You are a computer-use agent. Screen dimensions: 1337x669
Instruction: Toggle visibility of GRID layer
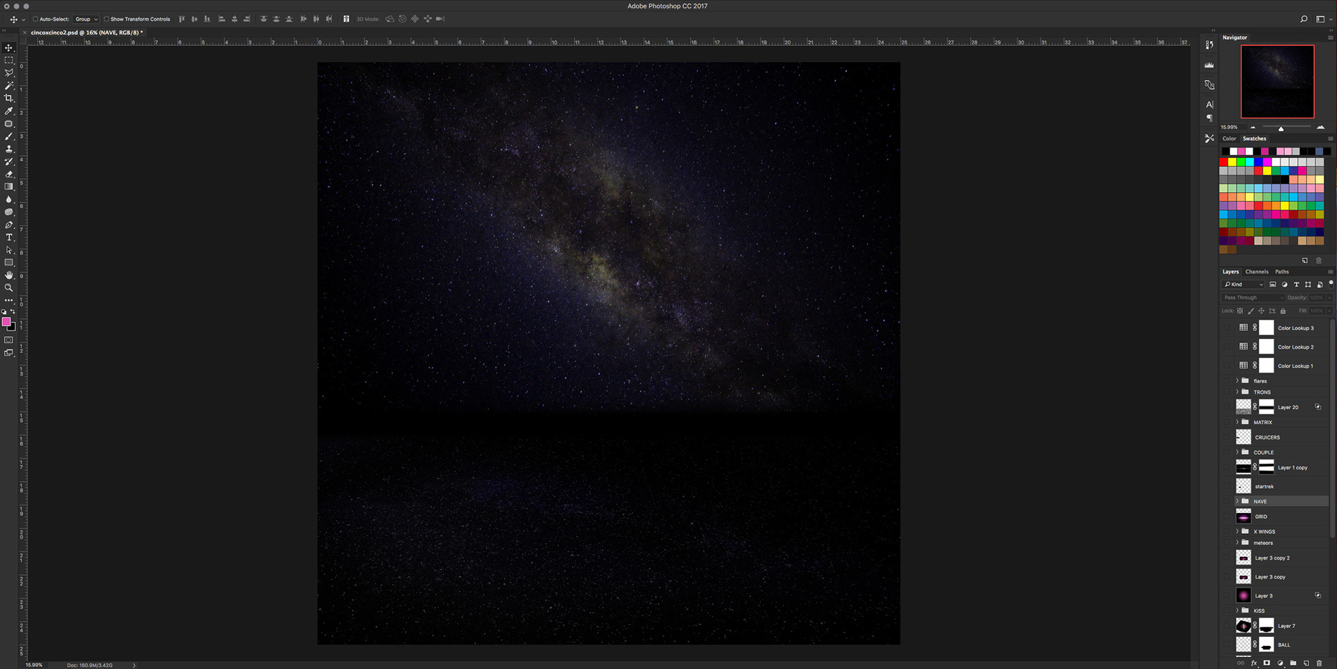[1227, 517]
